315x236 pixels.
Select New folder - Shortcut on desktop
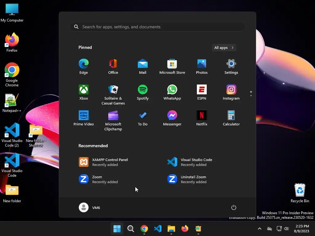click(36, 136)
